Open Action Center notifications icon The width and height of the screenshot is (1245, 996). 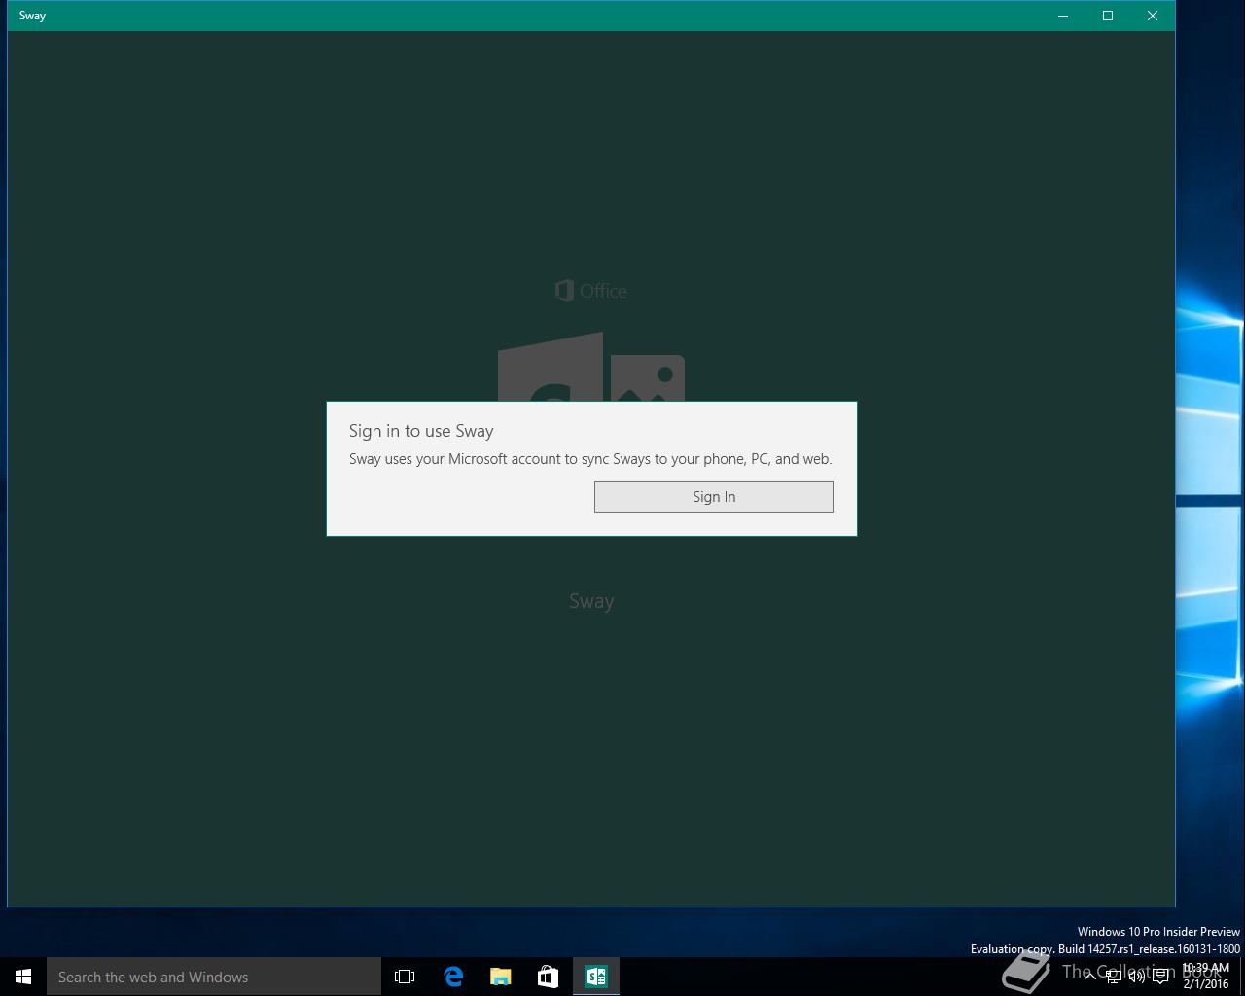(x=1160, y=977)
